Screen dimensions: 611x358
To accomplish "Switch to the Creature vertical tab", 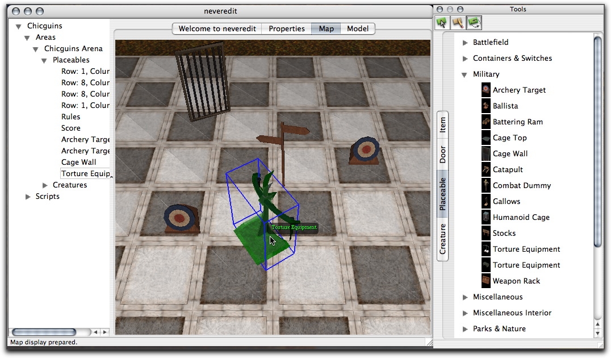I will [443, 239].
